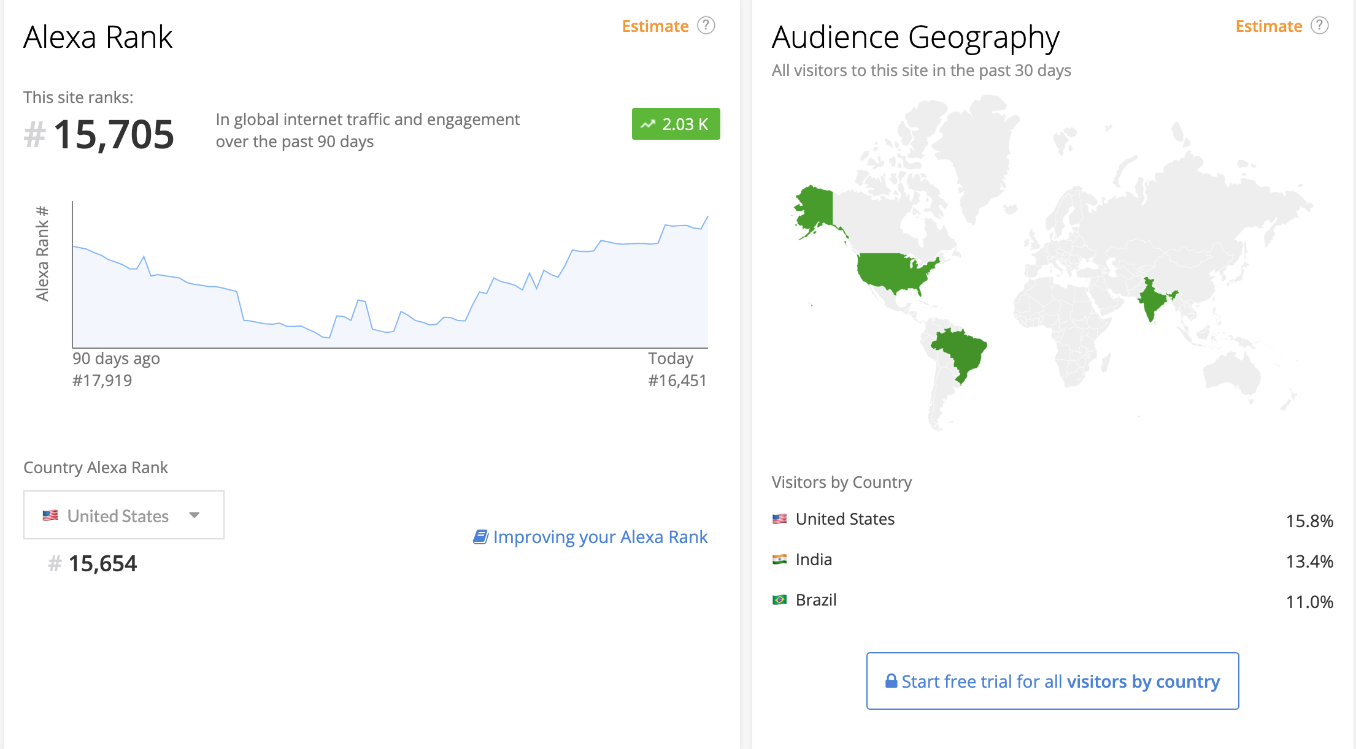This screenshot has height=749, width=1356.
Task: Click the book icon beside Improving your Alexa Rank
Action: tap(480, 537)
